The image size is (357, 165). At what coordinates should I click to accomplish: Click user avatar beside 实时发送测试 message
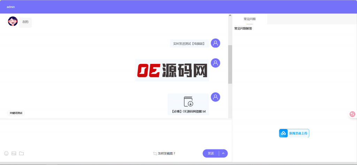click(215, 43)
